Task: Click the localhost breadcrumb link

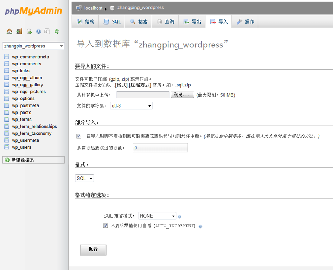Action: coord(93,8)
